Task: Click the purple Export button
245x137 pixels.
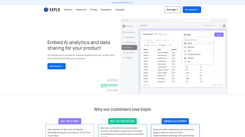Action: pos(219,35)
